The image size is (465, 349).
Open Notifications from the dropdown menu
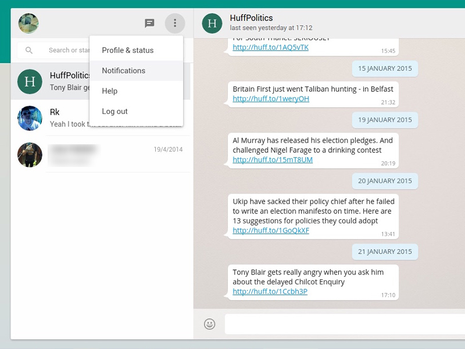pyautogui.click(x=137, y=70)
